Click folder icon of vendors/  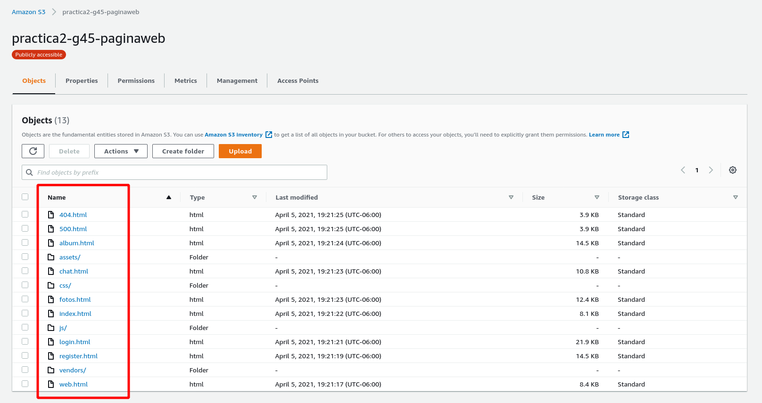51,370
